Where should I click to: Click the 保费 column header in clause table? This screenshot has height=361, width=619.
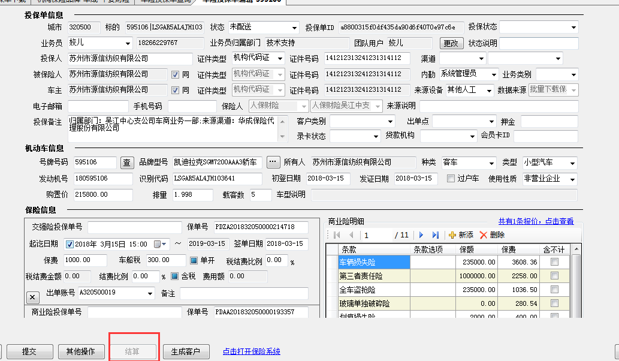518,249
